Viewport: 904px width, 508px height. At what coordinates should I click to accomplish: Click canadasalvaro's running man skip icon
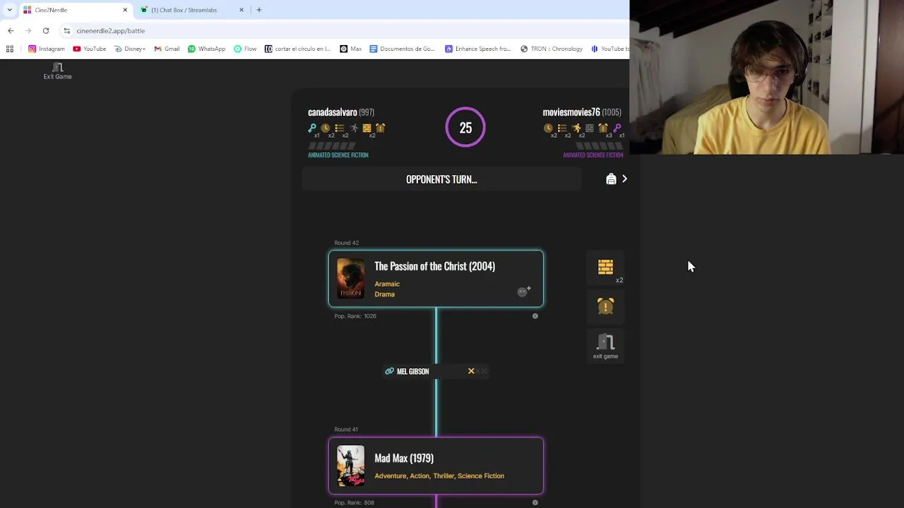pyautogui.click(x=354, y=128)
